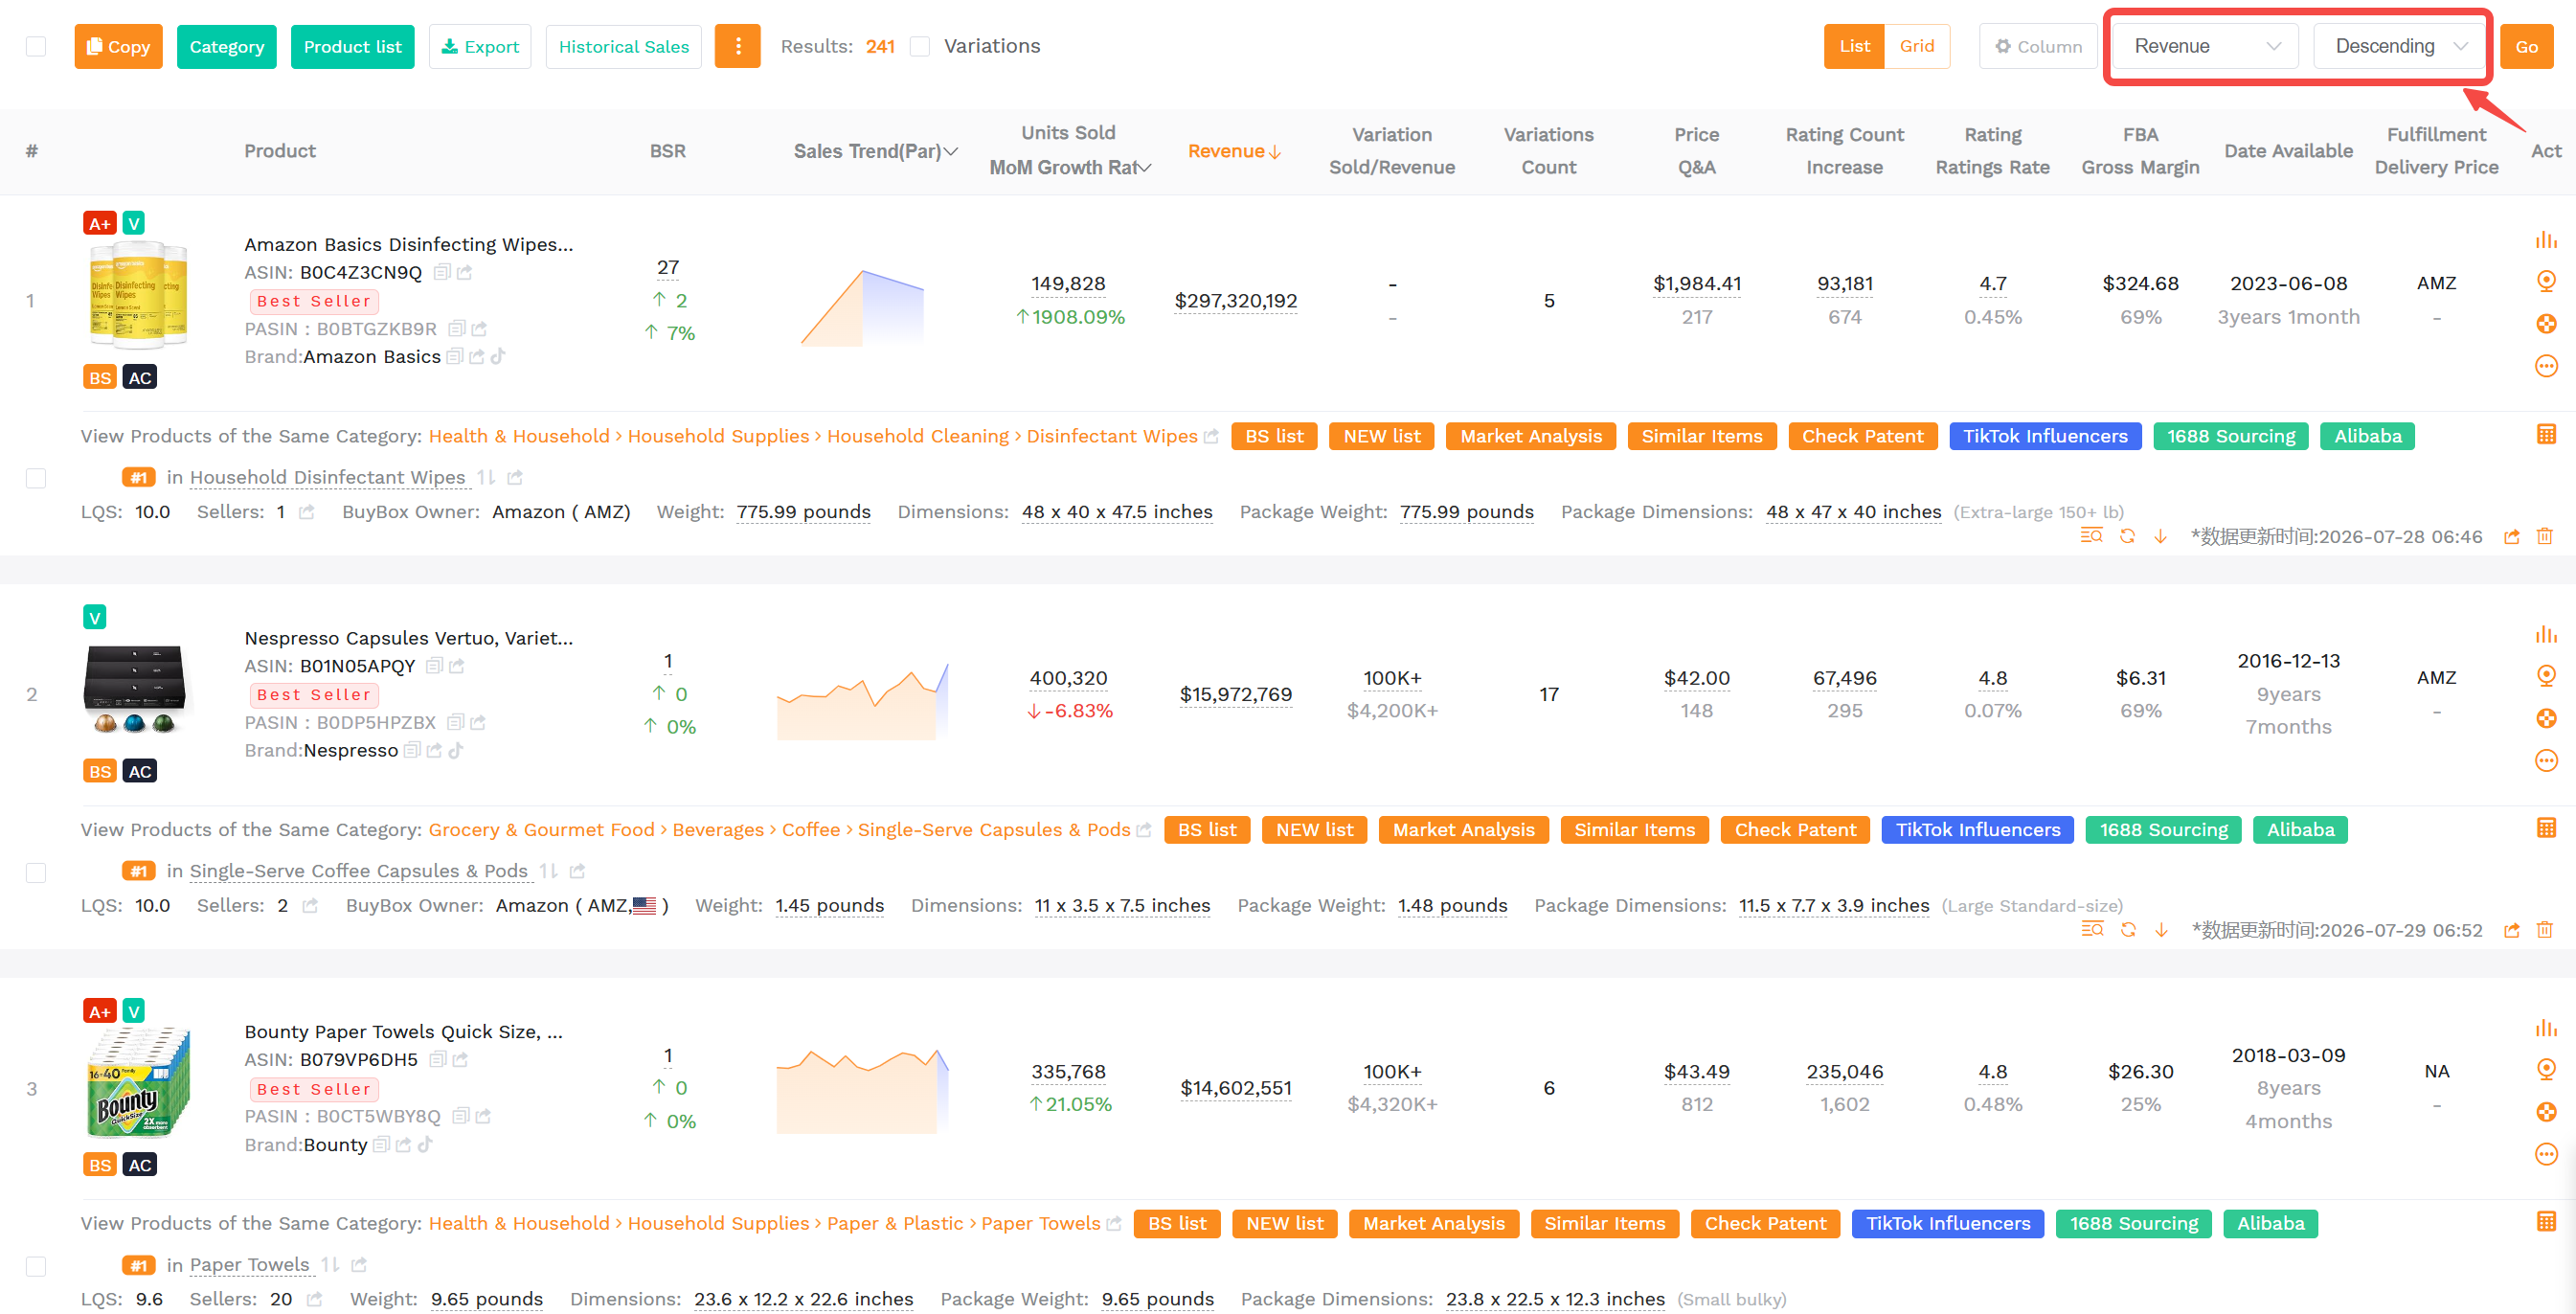Image resolution: width=2576 pixels, height=1314 pixels.
Task: Open the Nespresso Capsules product thumbnail
Action: point(136,689)
